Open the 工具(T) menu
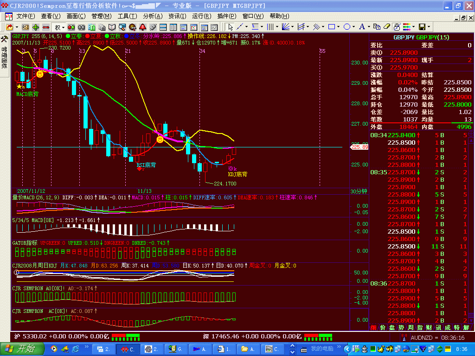The width and height of the screenshot is (475, 356). pyautogui.click(x=127, y=16)
